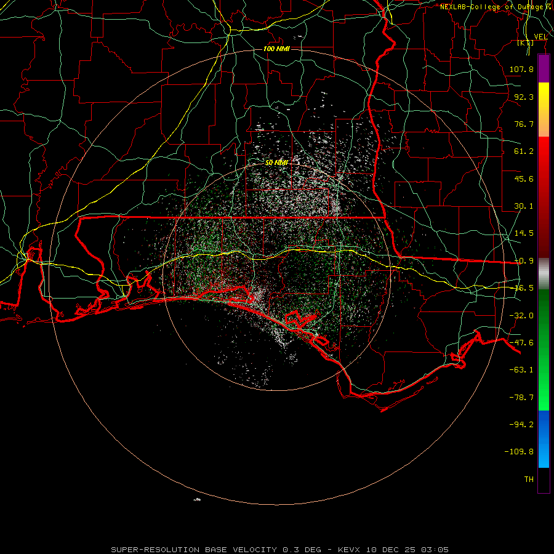Click the -63.1 velocity scale value

coord(521,370)
